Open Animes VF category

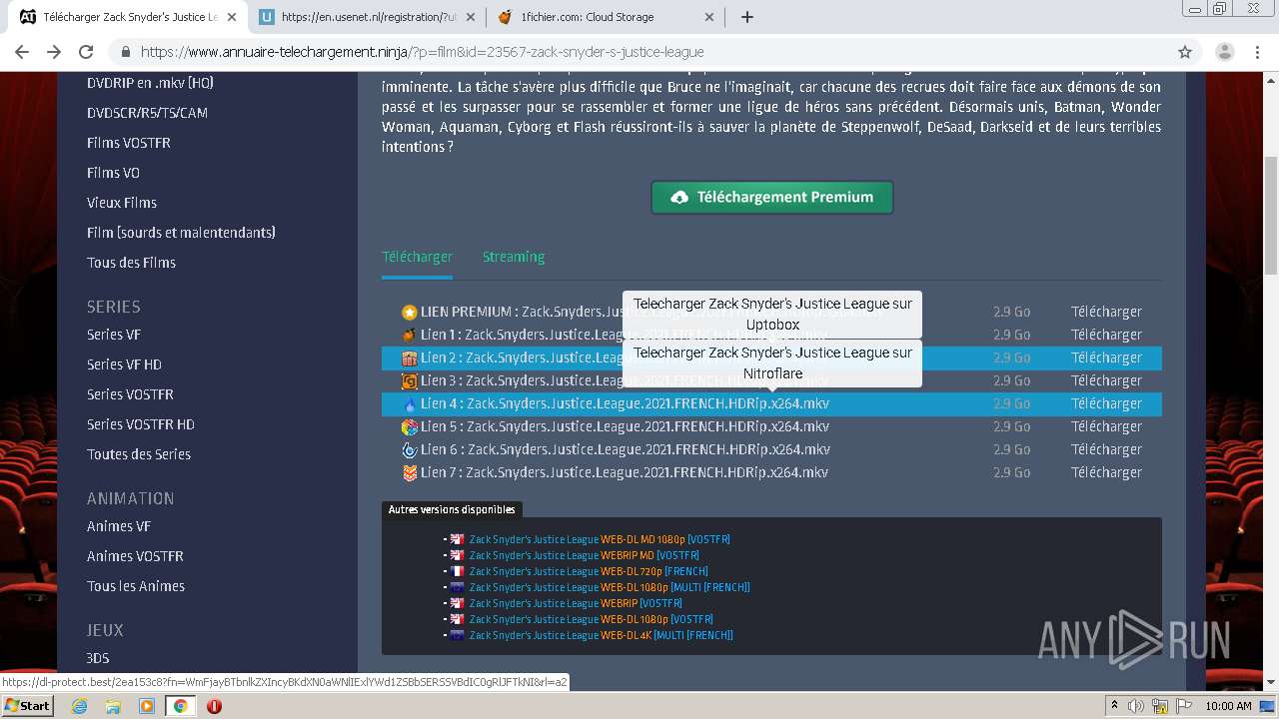tap(119, 526)
